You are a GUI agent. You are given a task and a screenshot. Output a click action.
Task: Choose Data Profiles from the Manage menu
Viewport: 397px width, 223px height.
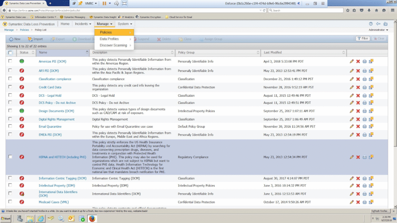click(109, 39)
